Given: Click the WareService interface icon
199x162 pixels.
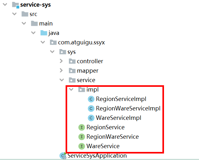Looking at the screenshot, I should tap(82, 146).
